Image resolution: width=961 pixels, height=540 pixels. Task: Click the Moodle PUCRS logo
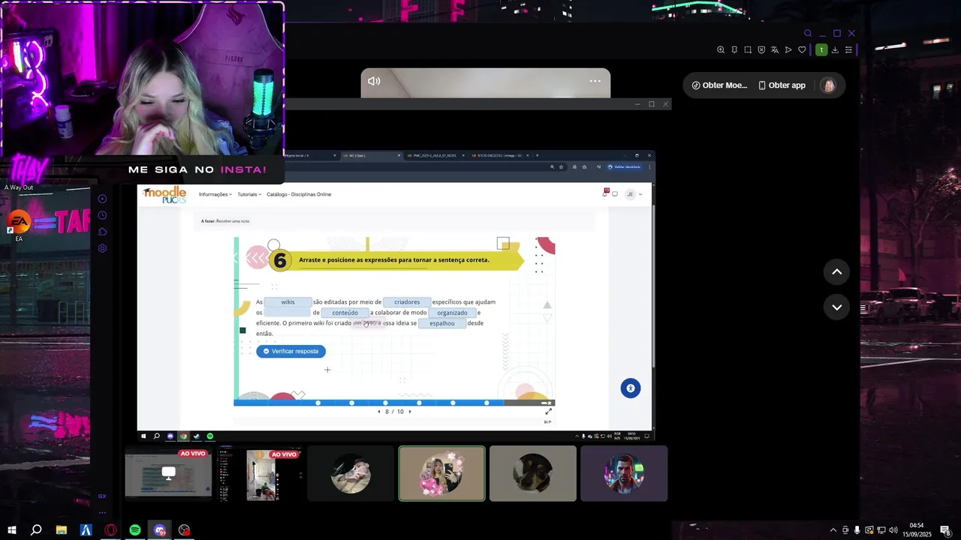click(164, 195)
